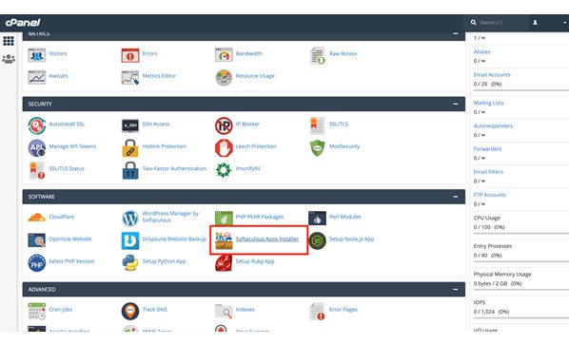Open the Aliases statistics link
The height and width of the screenshot is (345, 569).
(x=481, y=52)
